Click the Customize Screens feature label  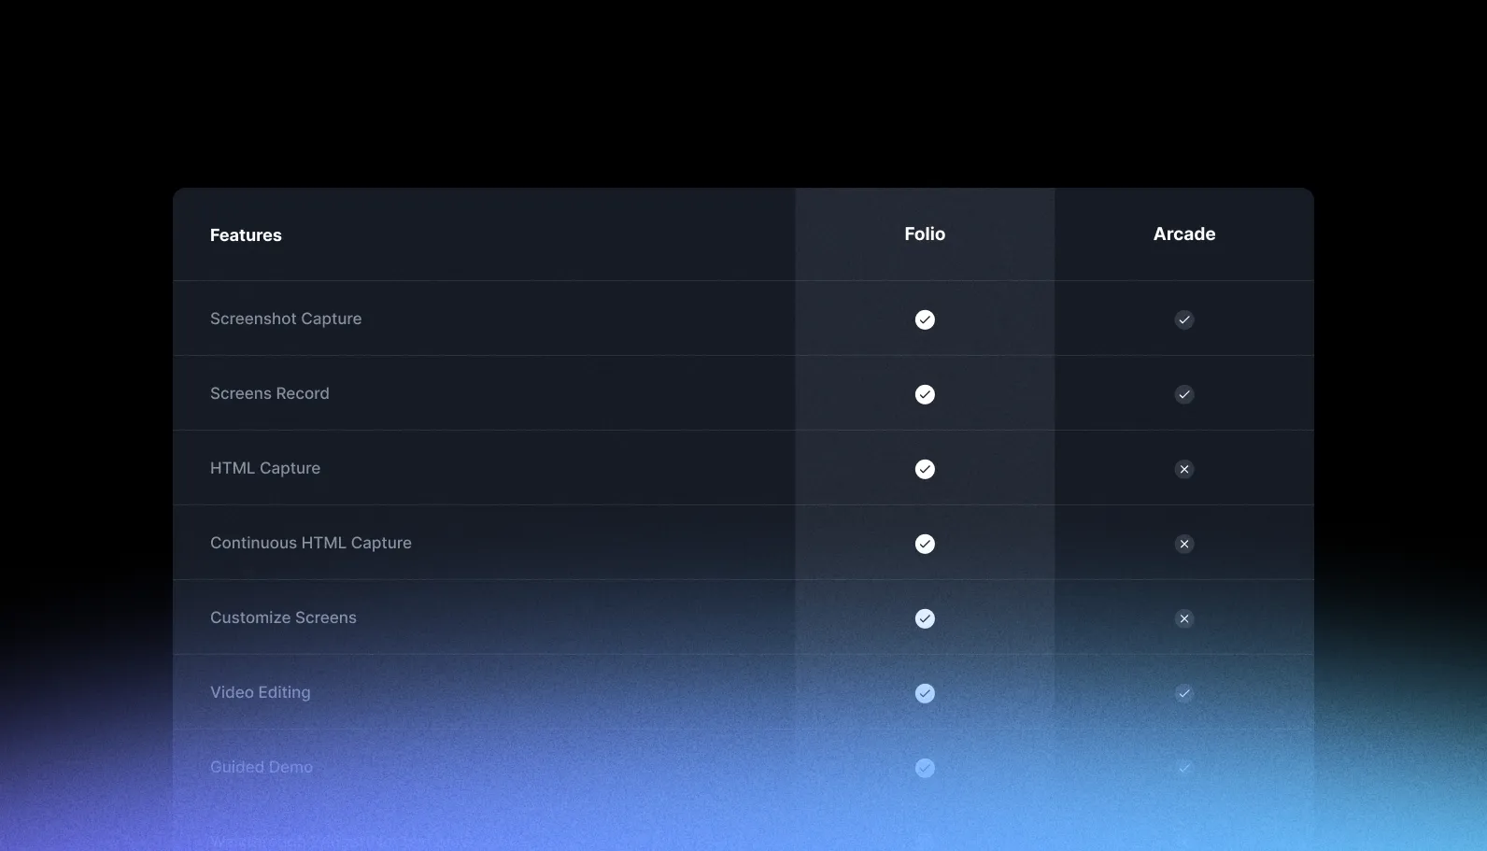click(x=283, y=617)
